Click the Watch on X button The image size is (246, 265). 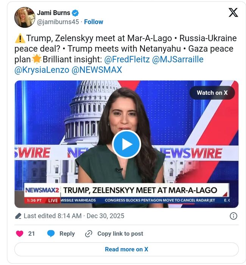[x=212, y=93]
